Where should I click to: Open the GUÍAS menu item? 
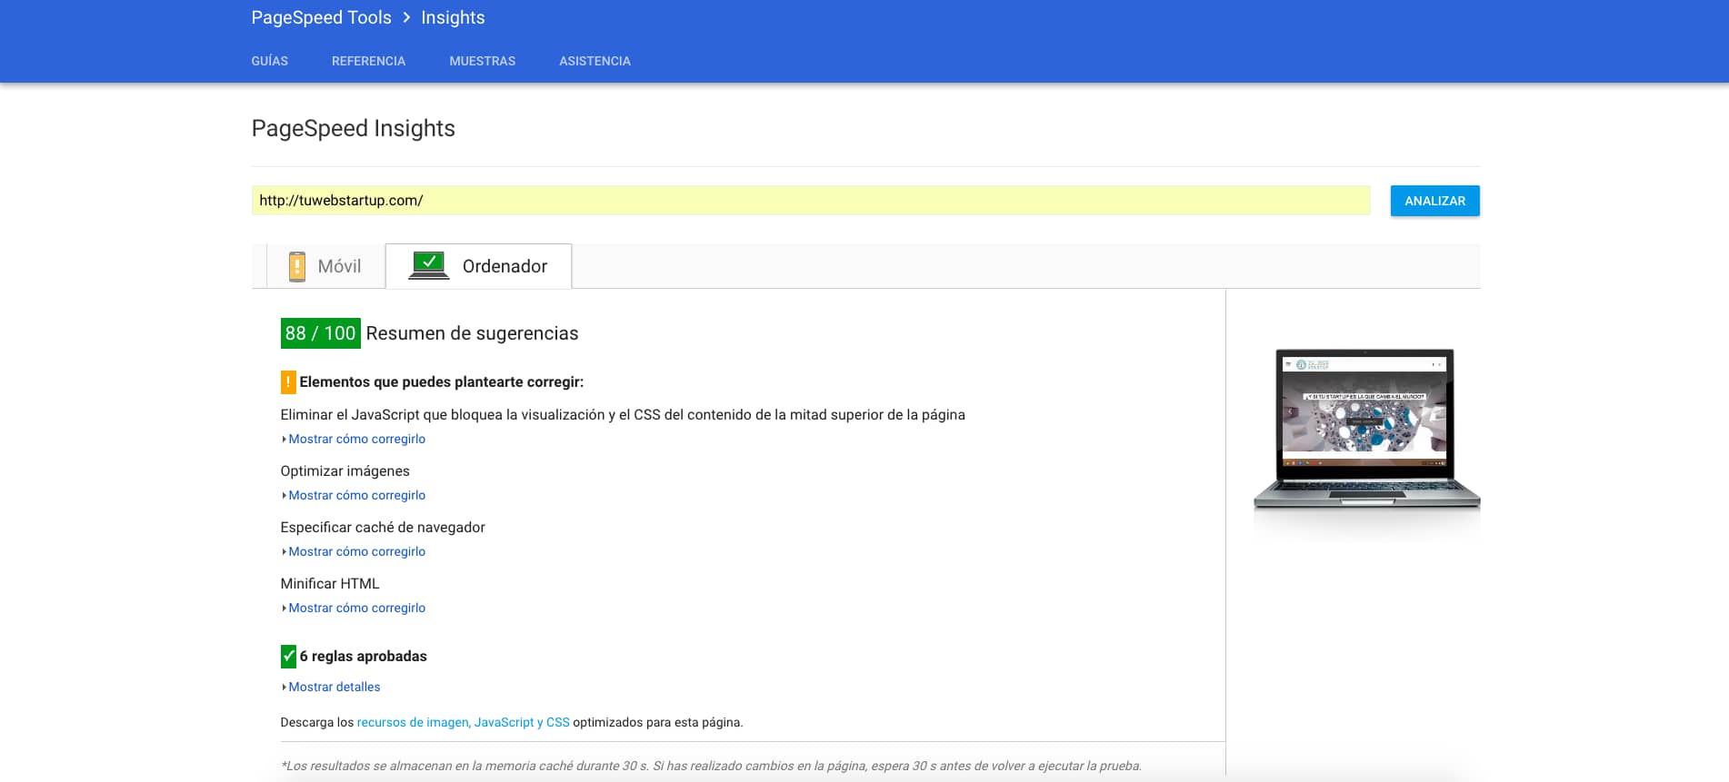[x=270, y=61]
